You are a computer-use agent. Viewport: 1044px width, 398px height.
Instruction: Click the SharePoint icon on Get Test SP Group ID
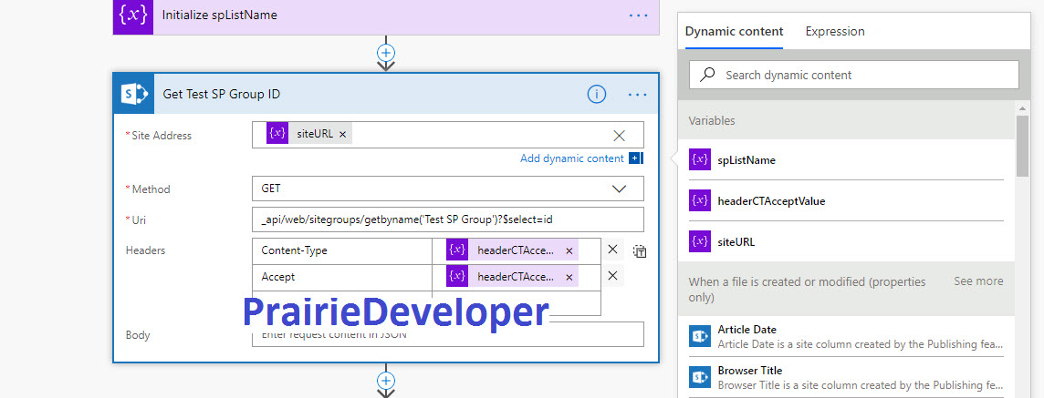click(x=133, y=95)
